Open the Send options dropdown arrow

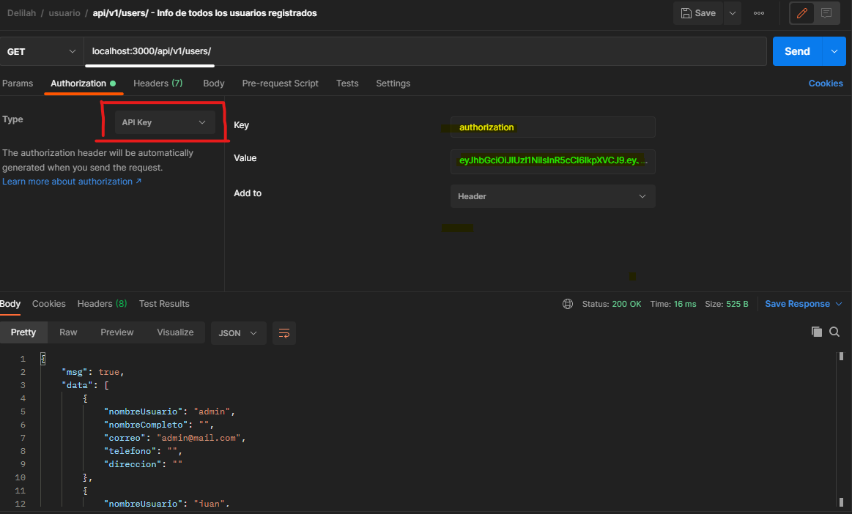pos(834,51)
